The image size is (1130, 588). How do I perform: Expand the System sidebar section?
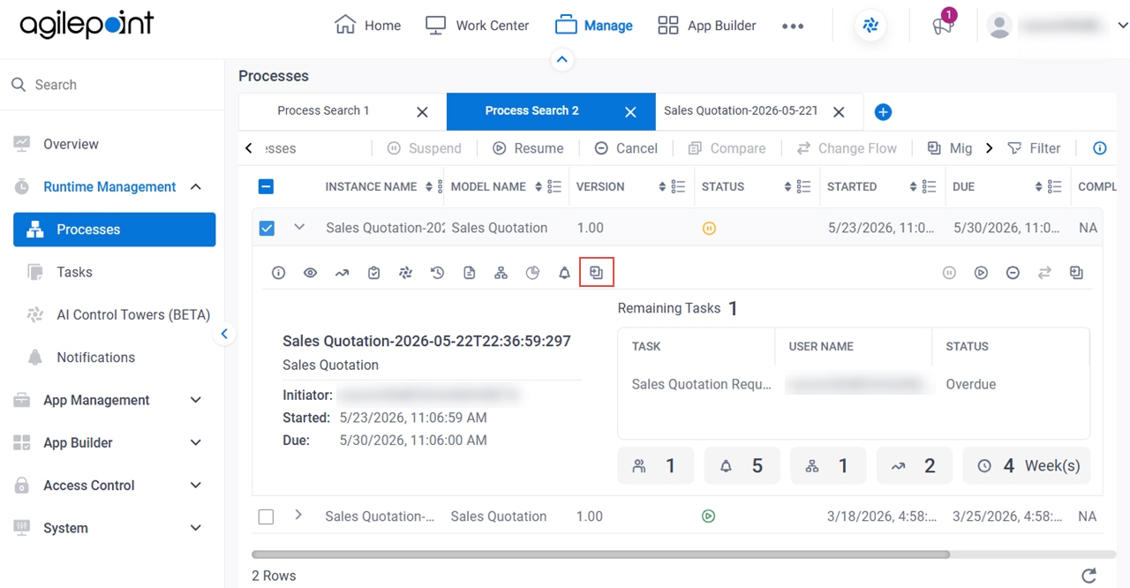pos(196,528)
